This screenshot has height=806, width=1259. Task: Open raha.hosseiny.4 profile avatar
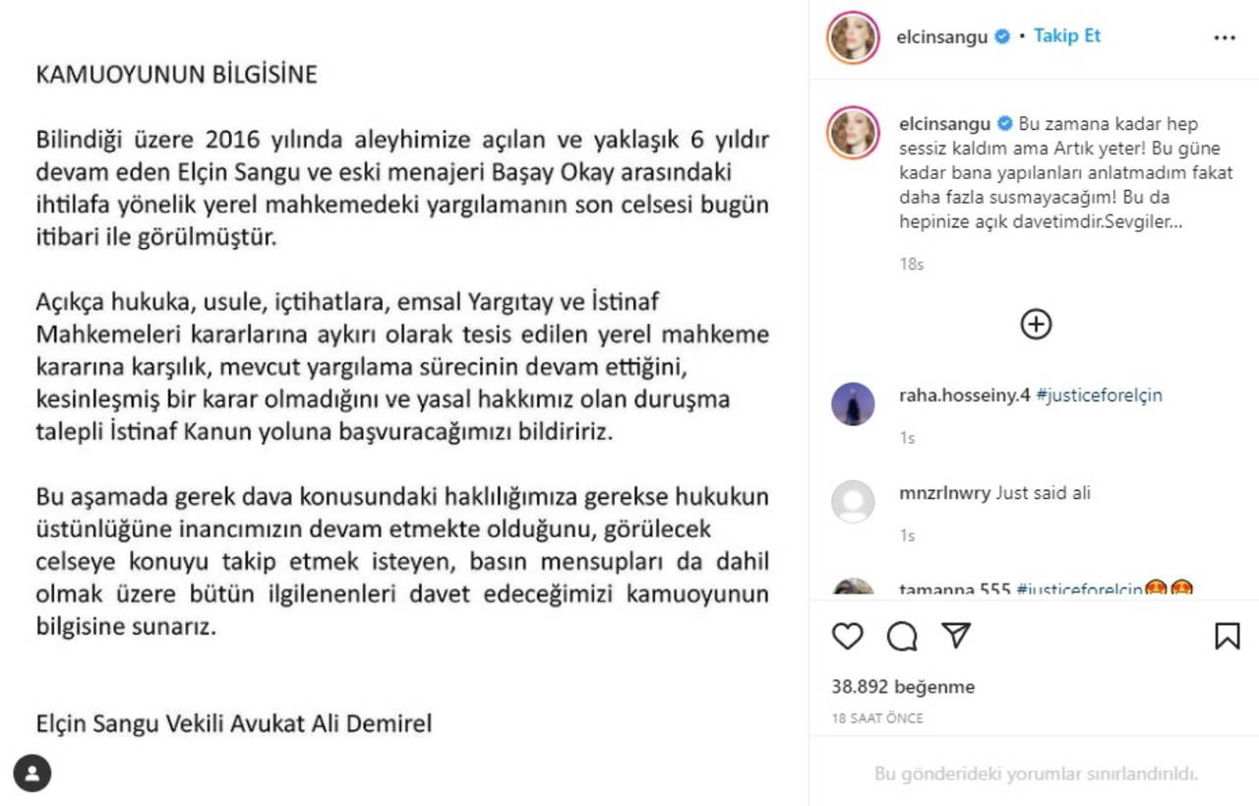click(852, 403)
